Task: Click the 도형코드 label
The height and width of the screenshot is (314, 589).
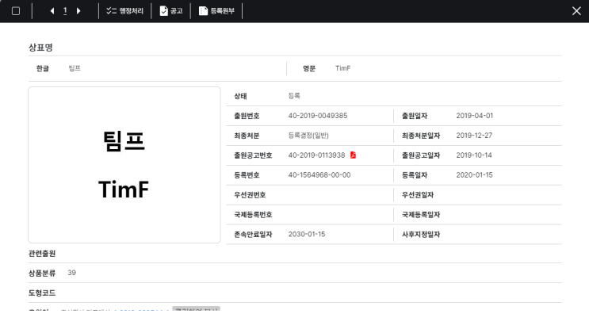Action: tap(42, 293)
